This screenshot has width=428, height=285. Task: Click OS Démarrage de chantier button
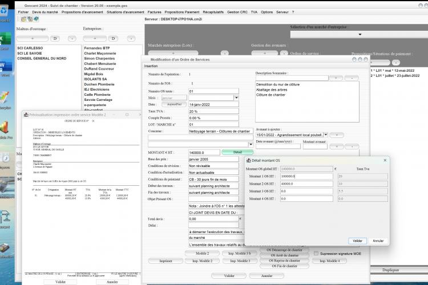(x=284, y=250)
